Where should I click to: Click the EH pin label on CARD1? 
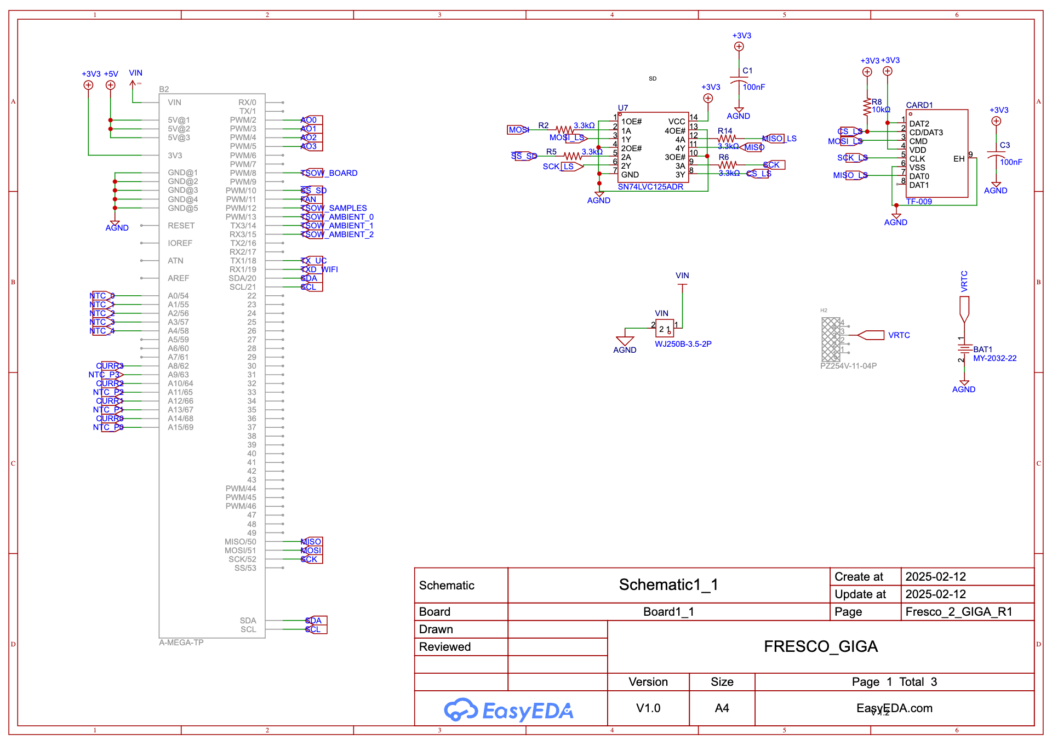[959, 159]
